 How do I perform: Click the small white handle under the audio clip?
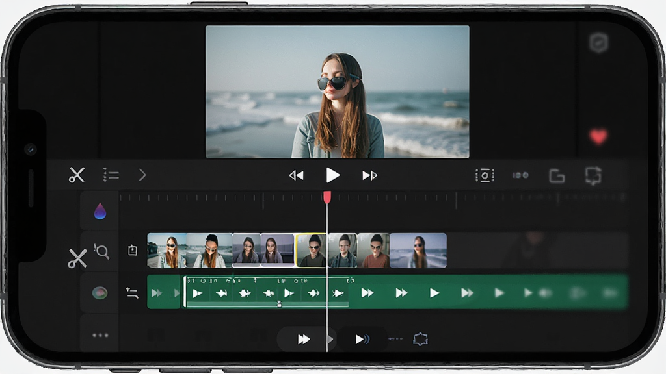point(280,304)
